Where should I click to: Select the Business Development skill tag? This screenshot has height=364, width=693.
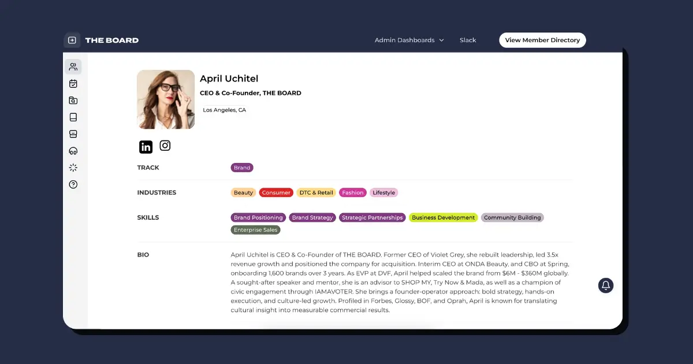click(x=444, y=218)
